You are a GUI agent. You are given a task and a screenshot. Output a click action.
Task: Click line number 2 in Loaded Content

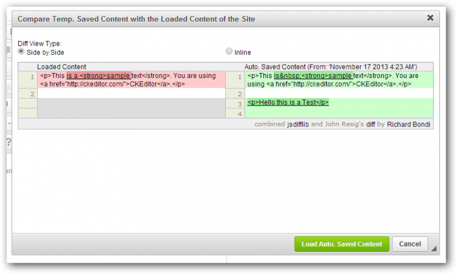coord(32,93)
